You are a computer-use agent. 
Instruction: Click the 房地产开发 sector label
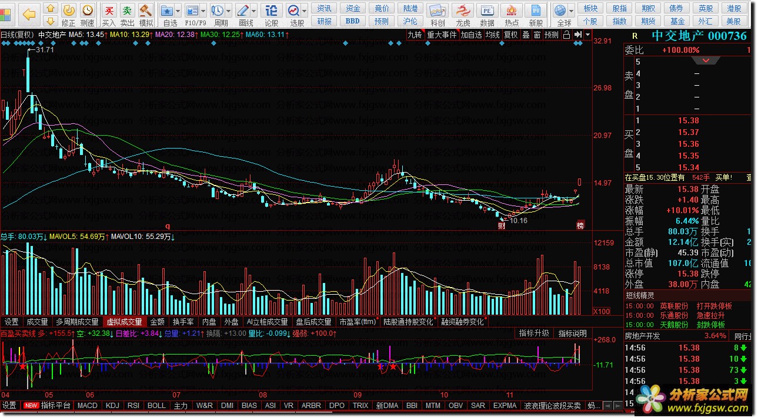coord(643,336)
